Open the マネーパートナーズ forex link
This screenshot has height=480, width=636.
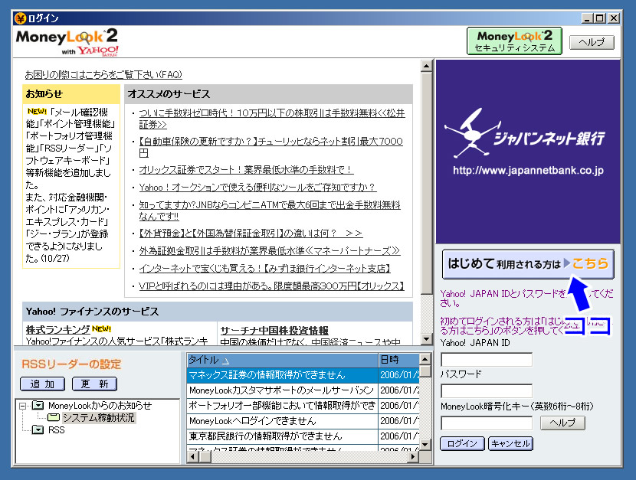[x=270, y=251]
